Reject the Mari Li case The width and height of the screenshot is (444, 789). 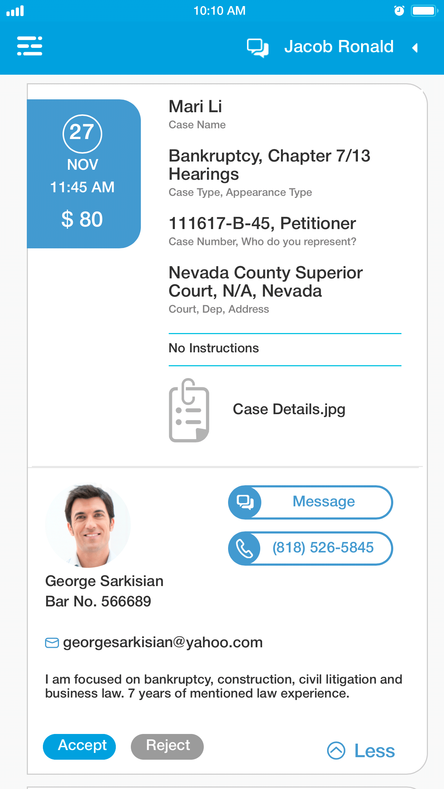pyautogui.click(x=167, y=746)
